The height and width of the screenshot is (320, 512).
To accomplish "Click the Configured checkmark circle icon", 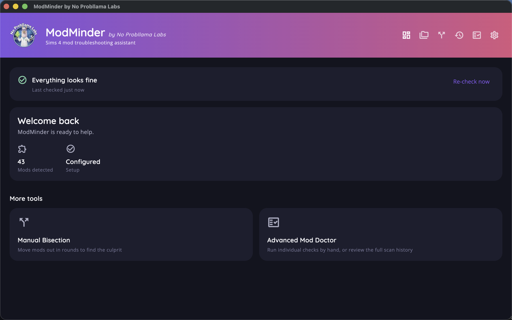I will coord(71,149).
